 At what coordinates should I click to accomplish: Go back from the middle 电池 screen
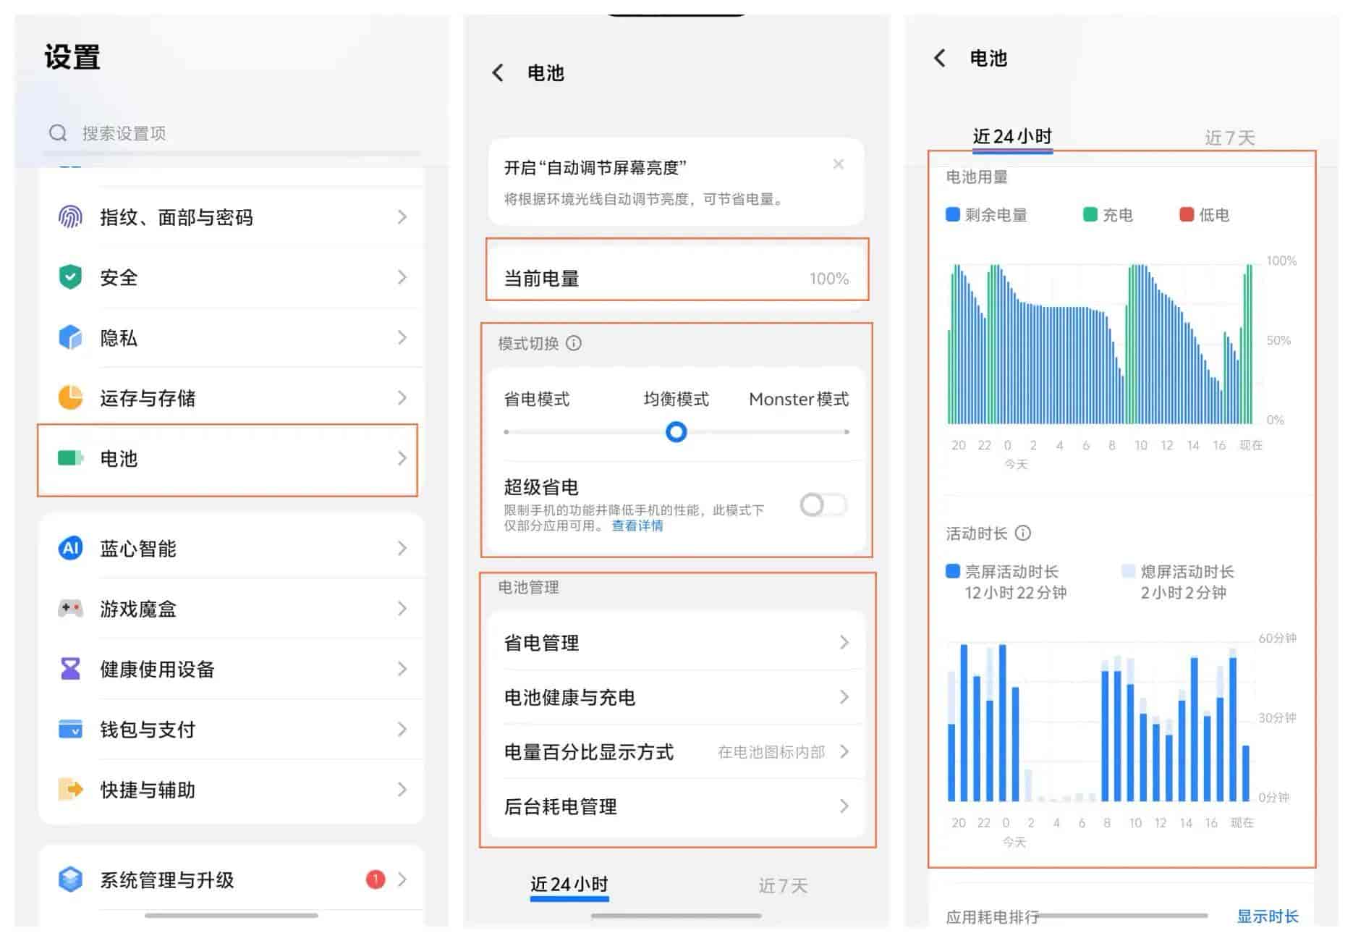click(498, 72)
